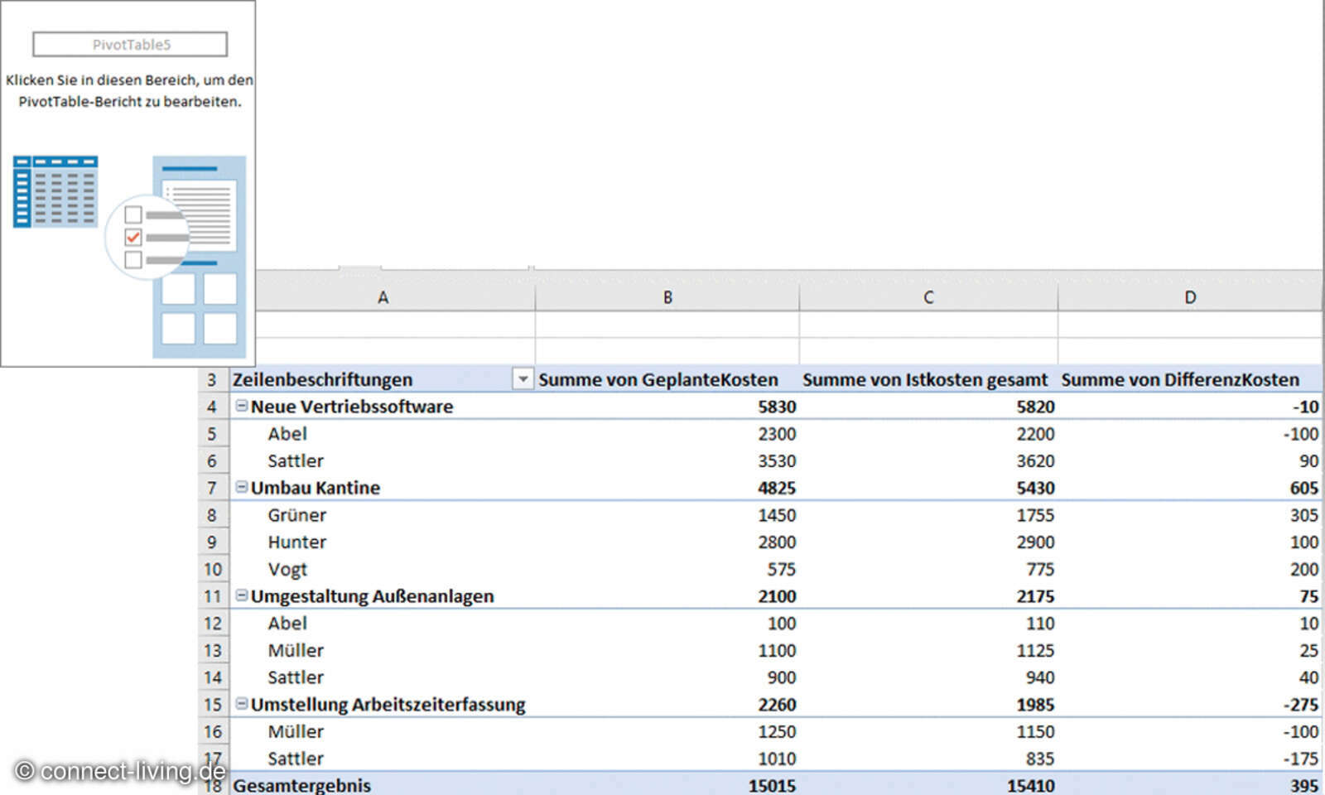Collapse the Umstellung Arbeitszeiterfassung group
Image resolution: width=1325 pixels, height=795 pixels.
point(241,705)
